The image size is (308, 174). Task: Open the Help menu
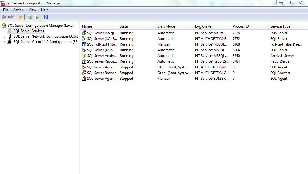pyautogui.click(x=45, y=10)
